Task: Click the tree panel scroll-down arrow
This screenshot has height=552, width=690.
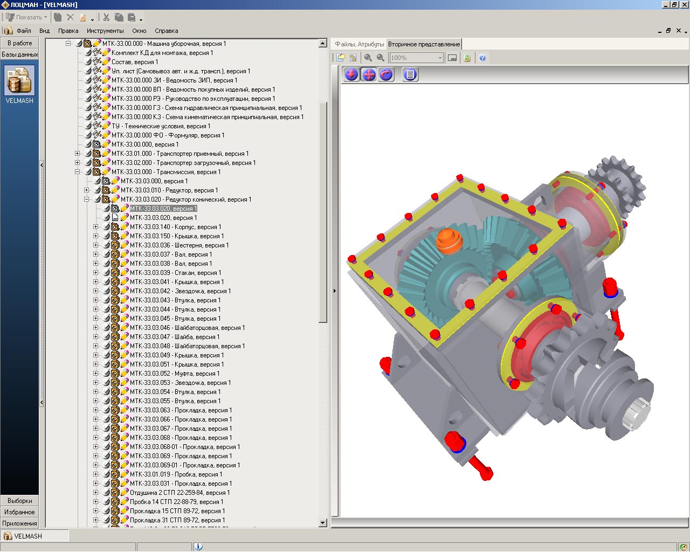Action: (x=323, y=522)
